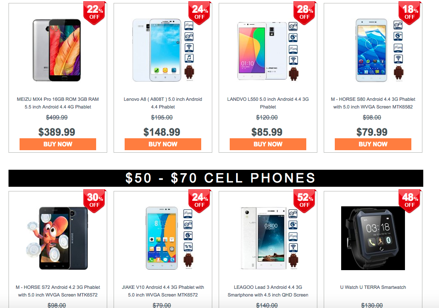Click the 18% OFF badge on M-HORSE S80

point(409,13)
